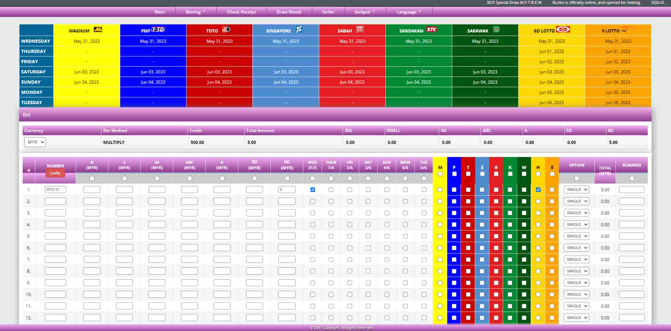
Task: Click the Draw Result menu item
Action: pyautogui.click(x=289, y=12)
